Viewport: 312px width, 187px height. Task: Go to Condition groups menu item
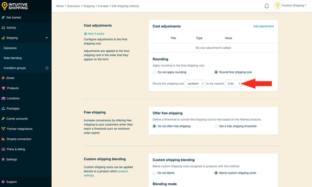pyautogui.click(x=14, y=68)
